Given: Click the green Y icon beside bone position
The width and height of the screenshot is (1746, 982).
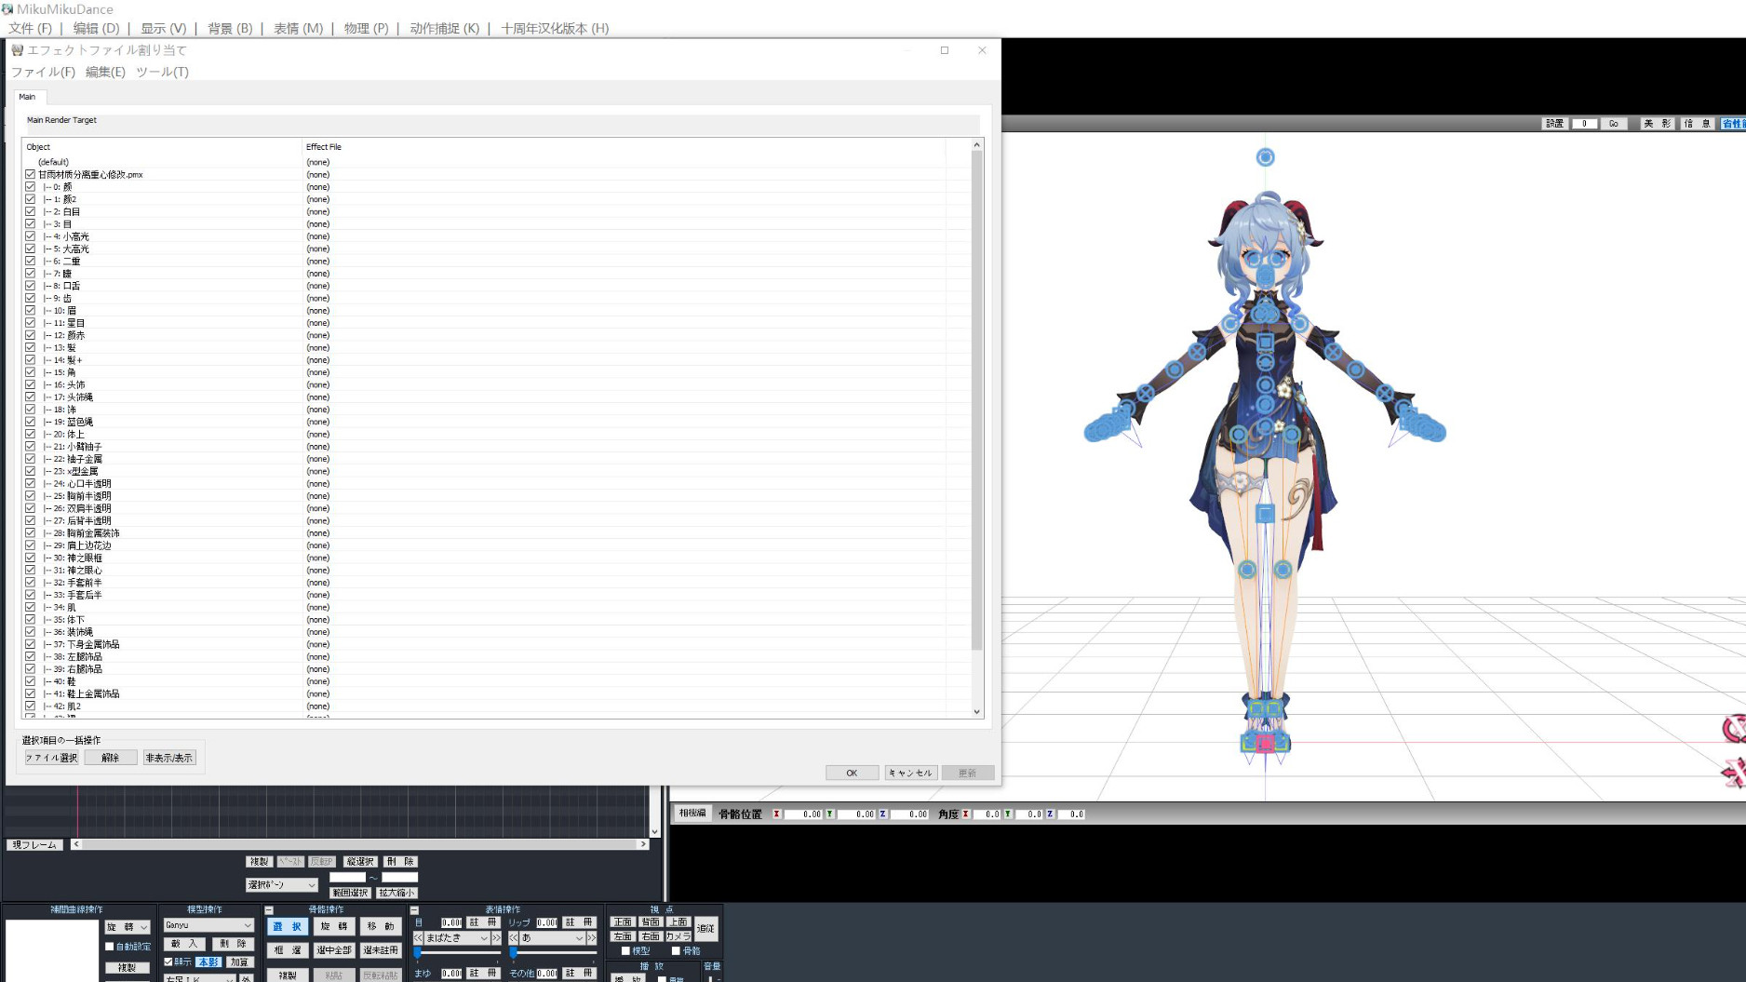Looking at the screenshot, I should (x=829, y=814).
